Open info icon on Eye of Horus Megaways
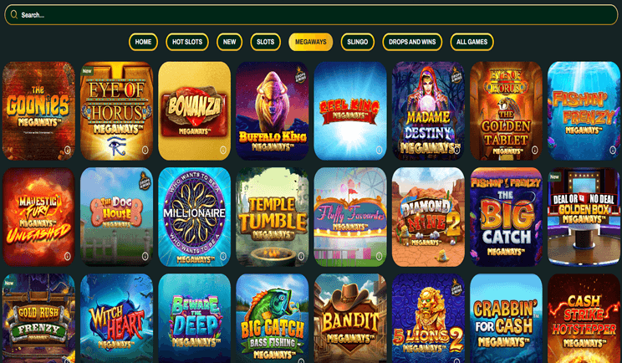The width and height of the screenshot is (622, 363). 145,150
